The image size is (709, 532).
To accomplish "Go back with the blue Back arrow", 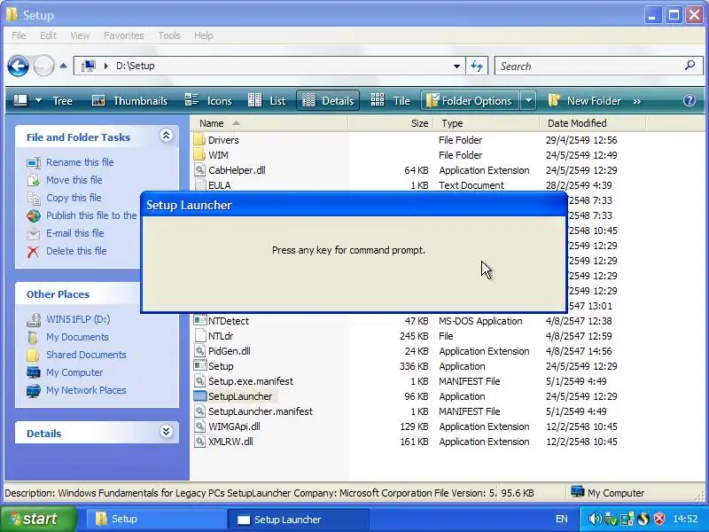I will point(18,66).
